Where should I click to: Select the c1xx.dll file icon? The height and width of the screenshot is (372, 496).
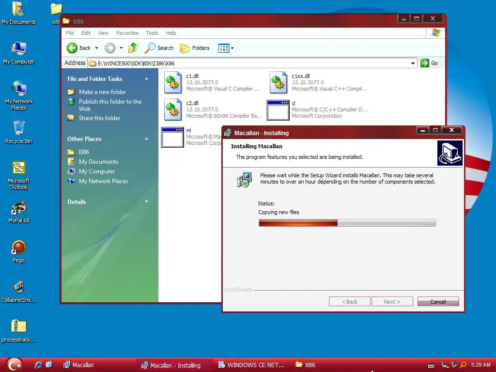coord(279,82)
